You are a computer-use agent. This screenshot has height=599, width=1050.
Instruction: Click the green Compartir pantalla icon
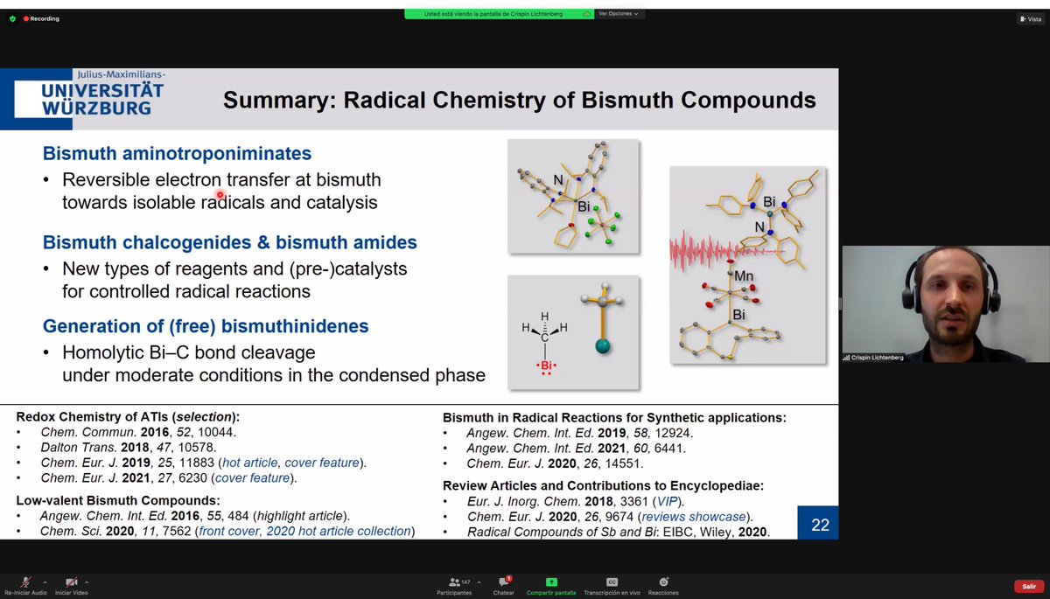551,582
